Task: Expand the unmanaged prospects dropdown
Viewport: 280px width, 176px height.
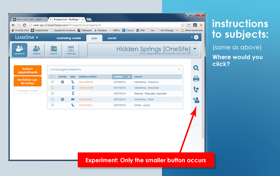Action: pos(179,69)
